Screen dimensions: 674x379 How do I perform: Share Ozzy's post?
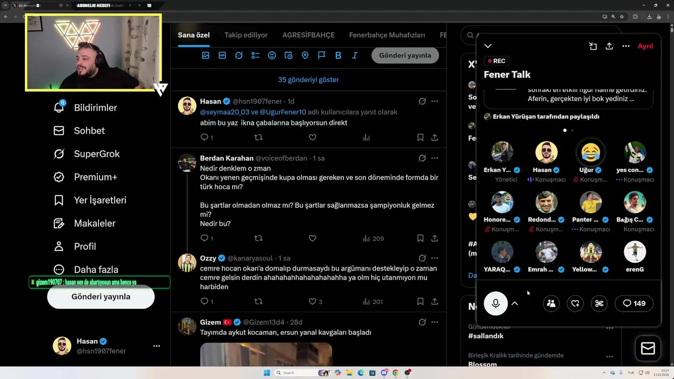point(434,302)
